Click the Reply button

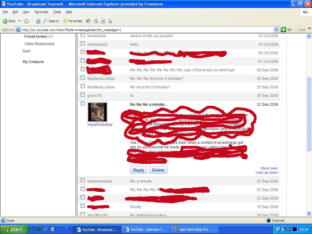pos(139,170)
